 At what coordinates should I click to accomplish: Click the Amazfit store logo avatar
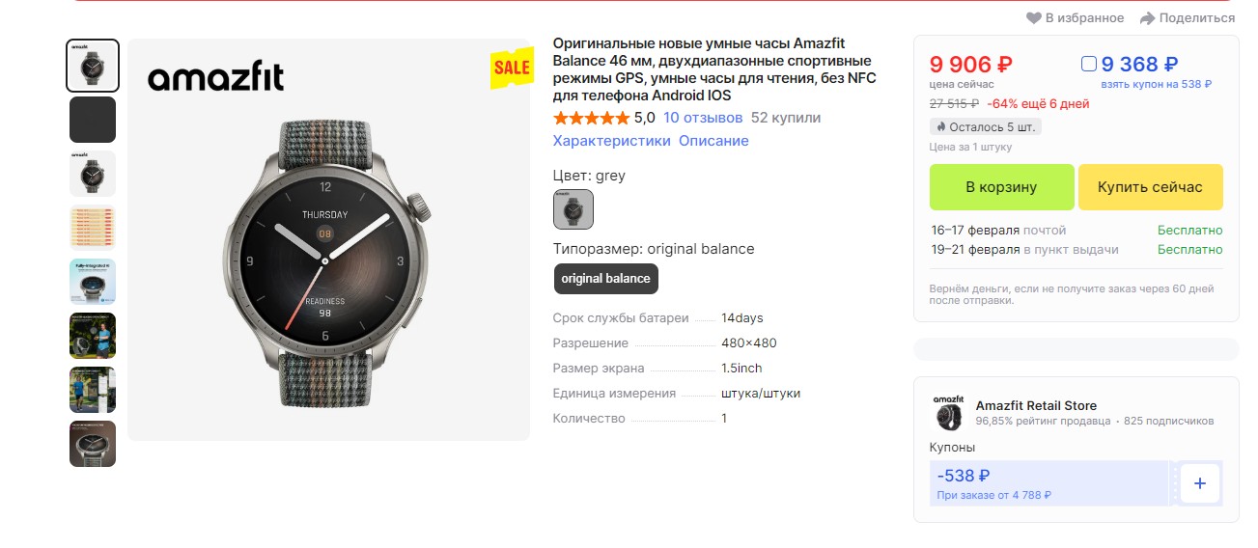(x=948, y=413)
